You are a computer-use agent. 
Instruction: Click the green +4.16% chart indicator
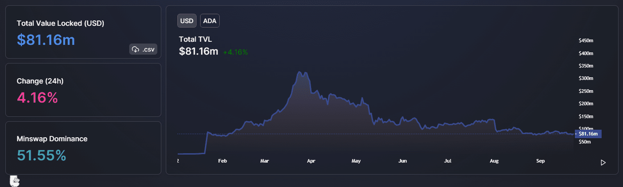(235, 52)
